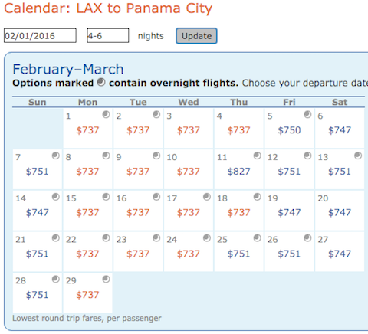The image size is (368, 334).
Task: Select the $737 fare on February 29
Action: (x=87, y=295)
